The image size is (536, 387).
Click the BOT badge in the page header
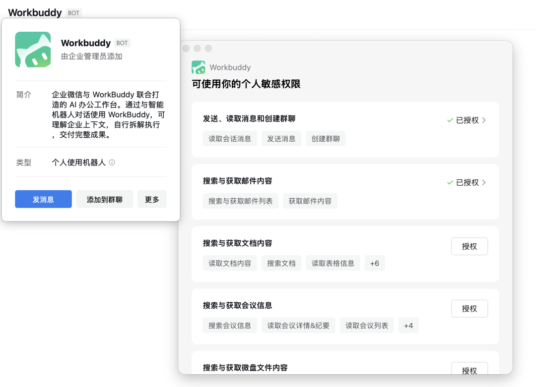(73, 13)
